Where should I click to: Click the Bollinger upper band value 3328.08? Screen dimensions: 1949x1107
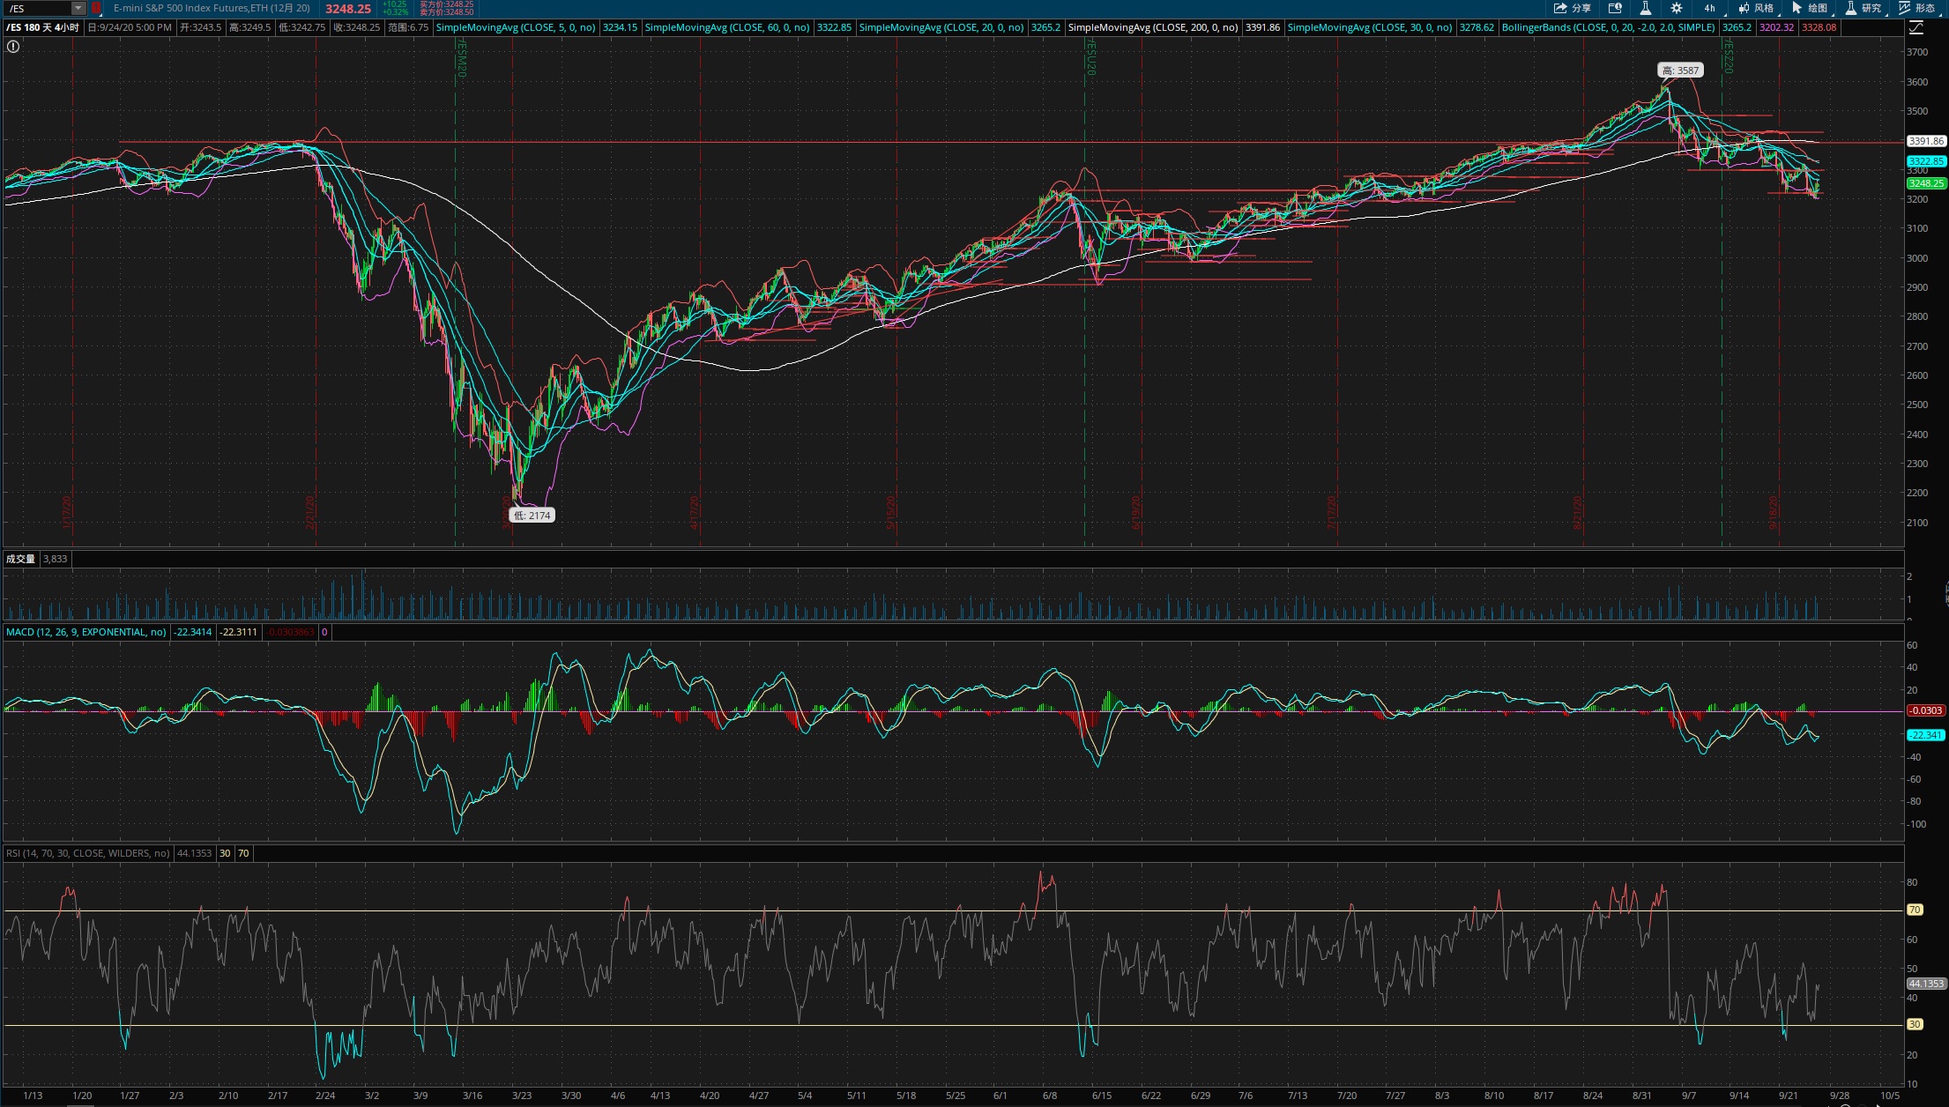1819,27
